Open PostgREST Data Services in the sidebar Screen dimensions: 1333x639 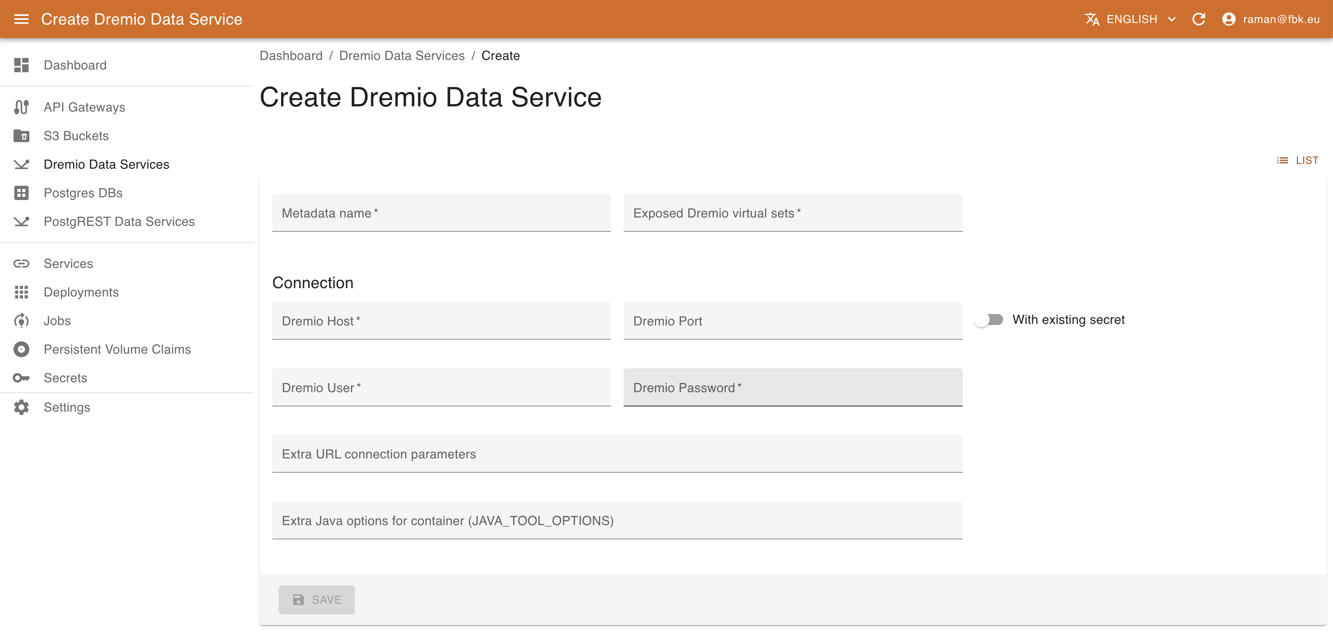click(127, 221)
